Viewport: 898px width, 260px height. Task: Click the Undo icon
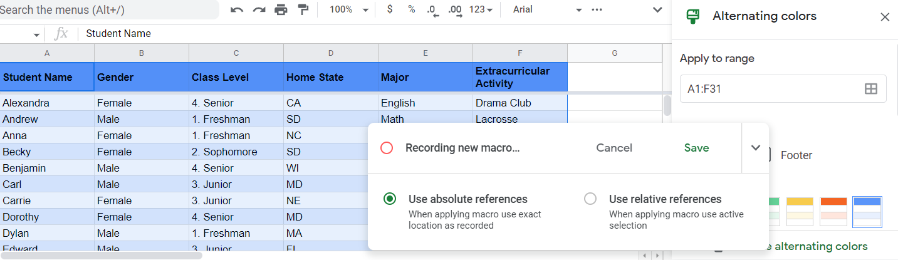click(x=237, y=9)
